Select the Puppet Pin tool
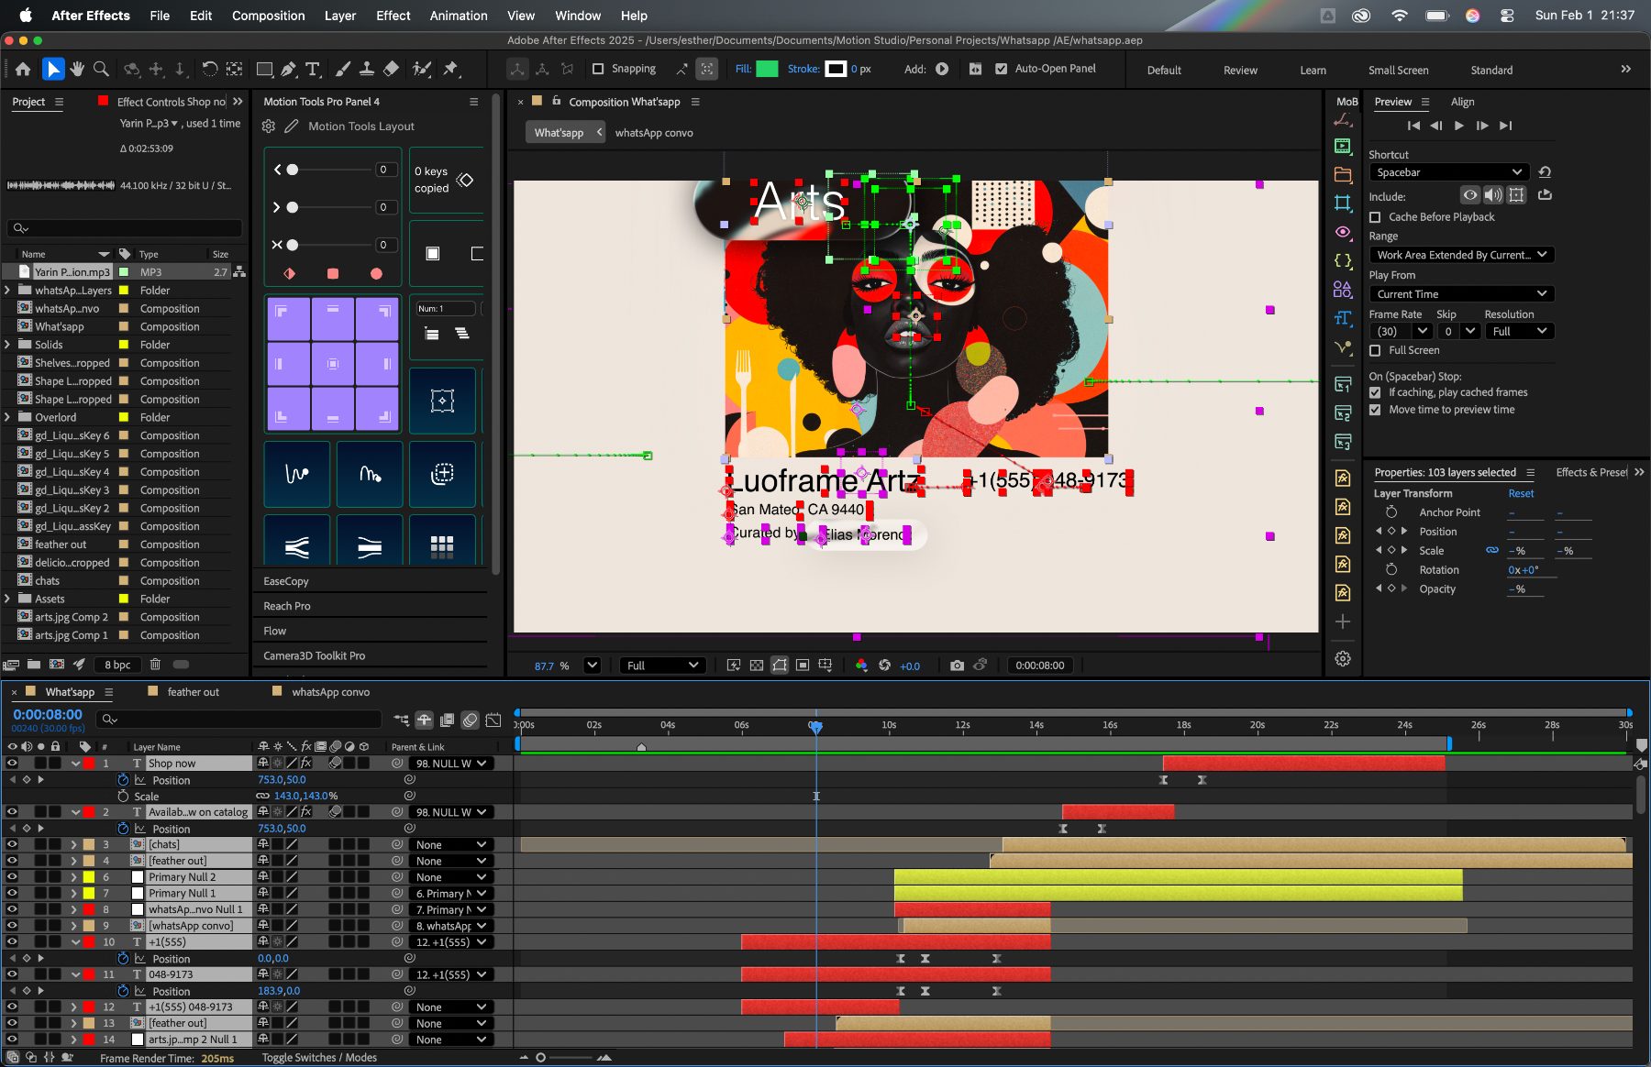The image size is (1651, 1067). [x=450, y=69]
